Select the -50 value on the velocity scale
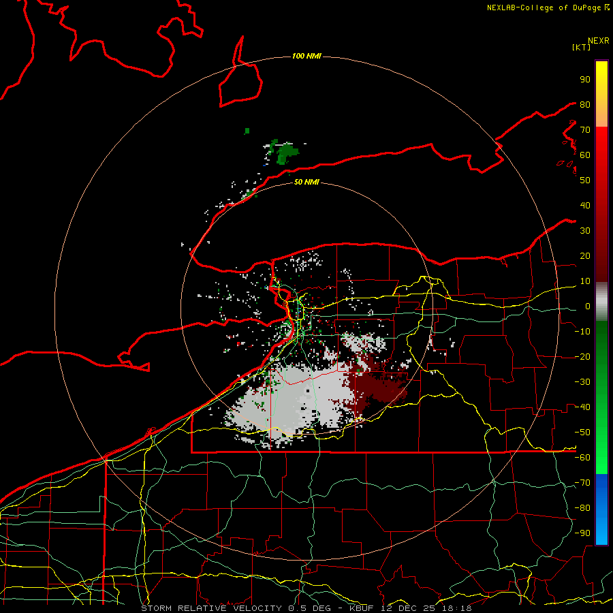Image resolution: width=613 pixels, height=613 pixels. (x=582, y=433)
